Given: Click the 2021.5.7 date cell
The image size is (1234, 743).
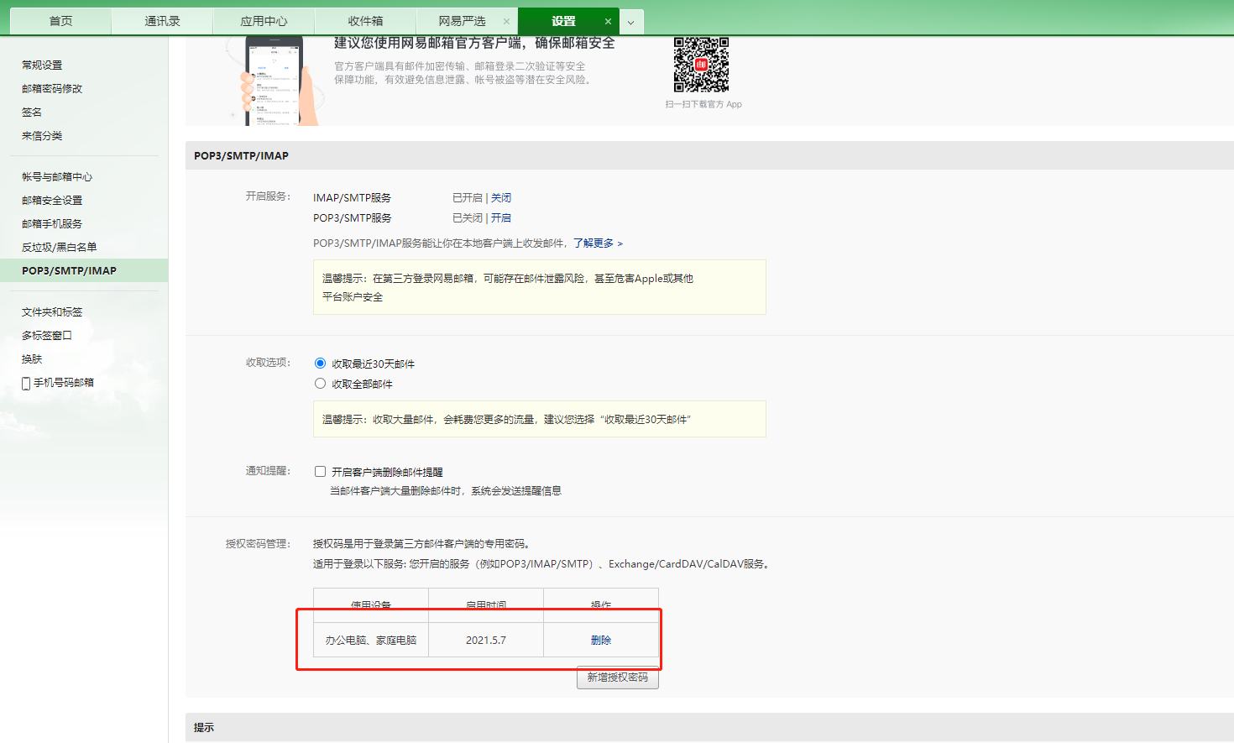Looking at the screenshot, I should point(486,641).
